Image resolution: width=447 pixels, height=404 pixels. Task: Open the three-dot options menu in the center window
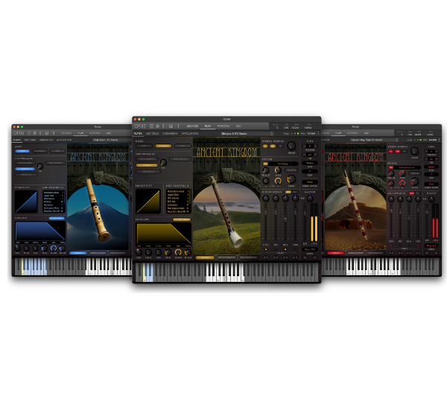318,133
